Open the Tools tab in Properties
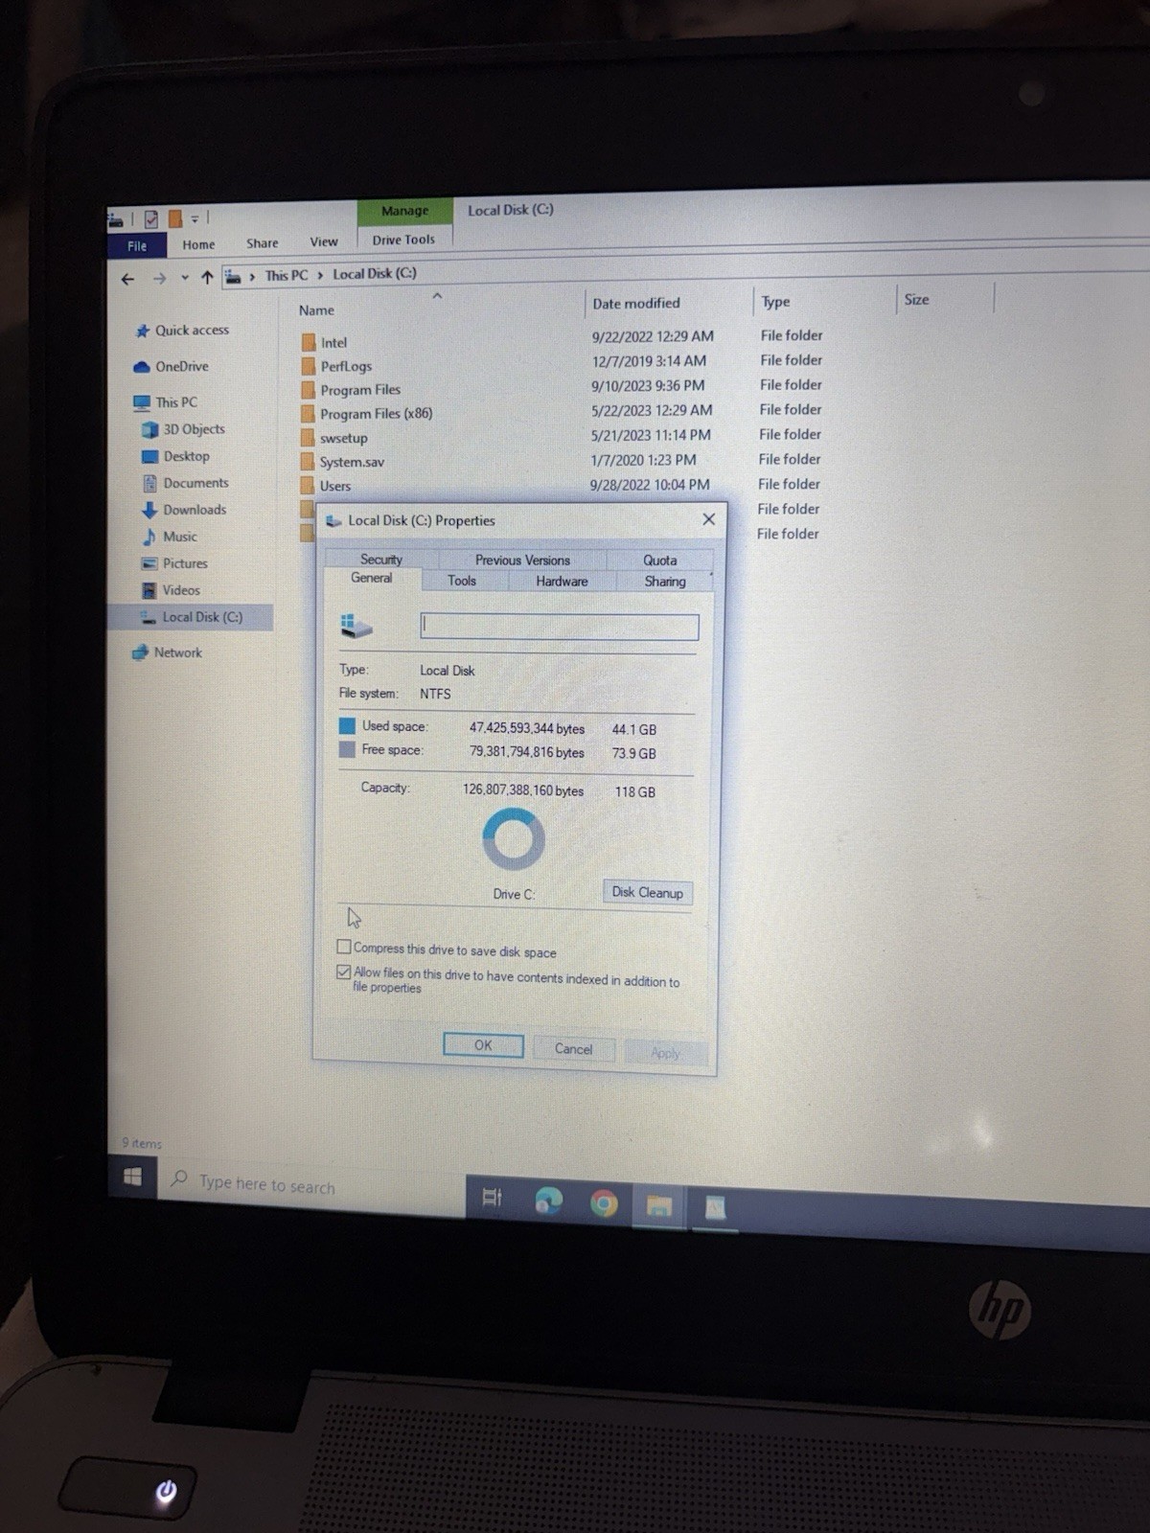Screen dimensions: 1150x1533 462,581
